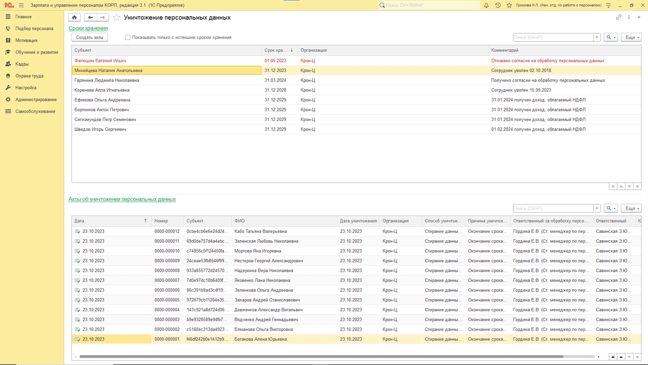Viewport: 648px width, 365px height.
Task: Open history clock icon in title bar
Action: (498, 5)
